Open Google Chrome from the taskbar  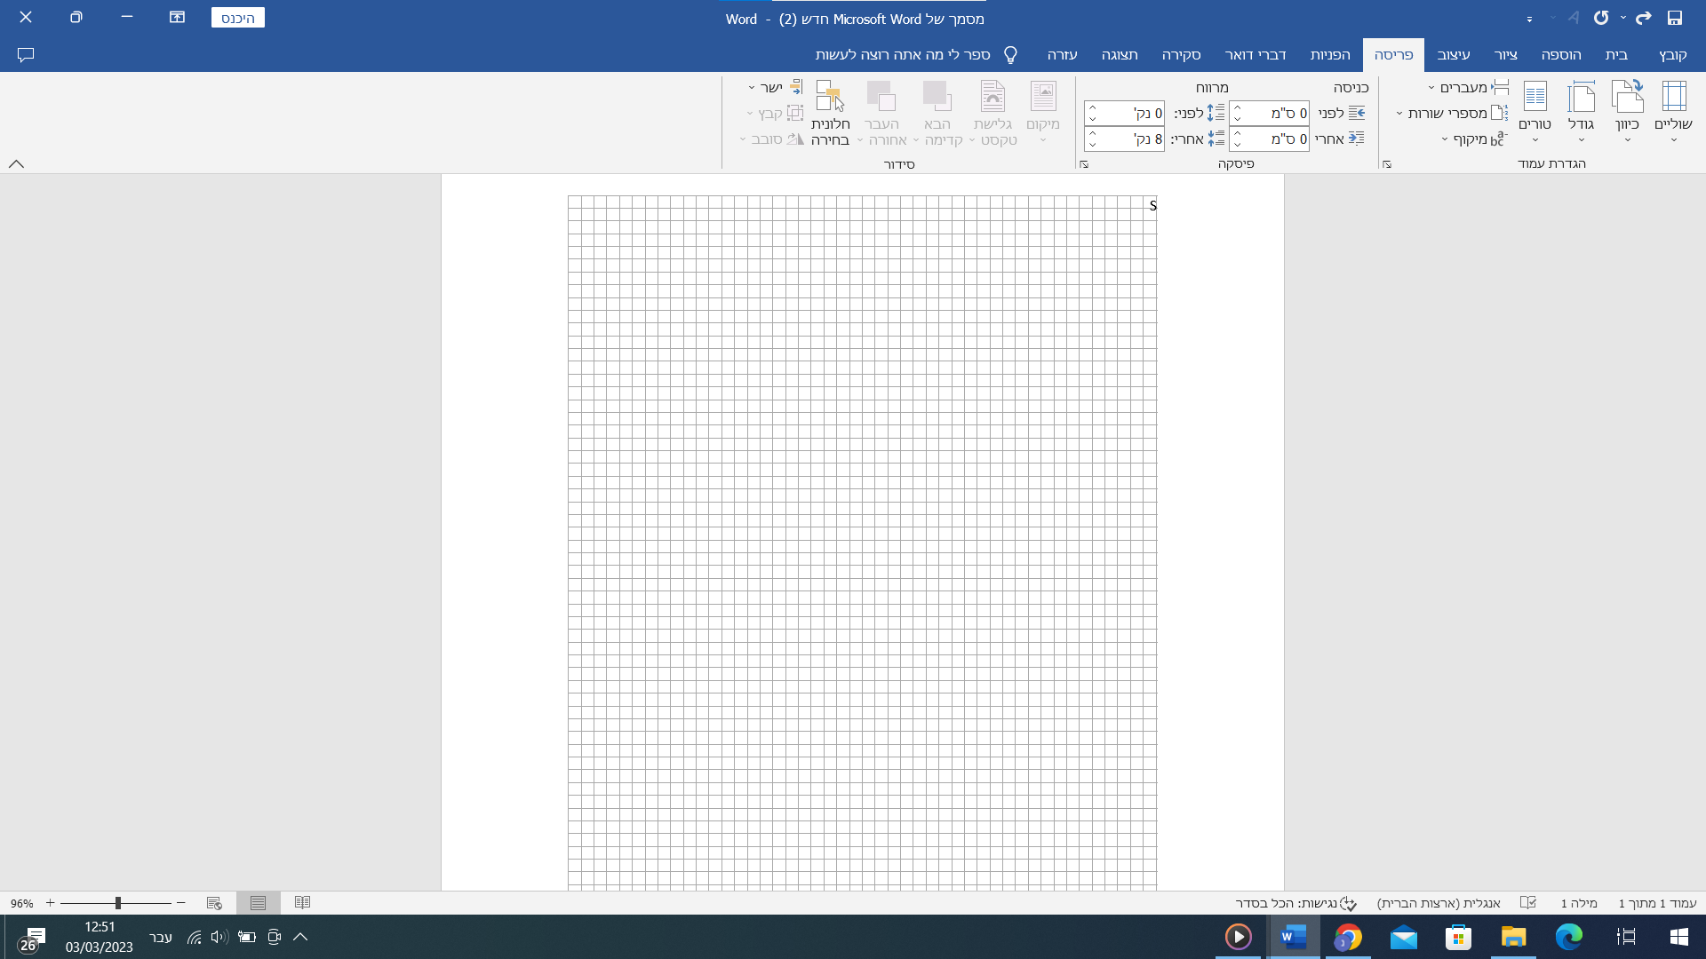click(1348, 937)
